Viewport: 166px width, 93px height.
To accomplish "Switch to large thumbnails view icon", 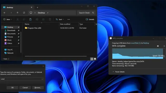I will click(x=95, y=59).
